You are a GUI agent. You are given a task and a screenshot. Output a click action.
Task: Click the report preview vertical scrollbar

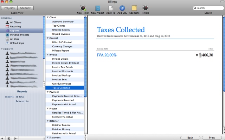click(x=224, y=54)
